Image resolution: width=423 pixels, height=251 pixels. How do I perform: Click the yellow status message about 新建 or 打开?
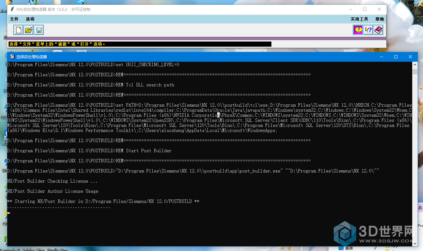57,44
